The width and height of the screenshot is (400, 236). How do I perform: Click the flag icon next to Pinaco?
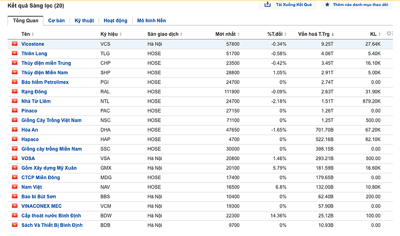[15, 111]
